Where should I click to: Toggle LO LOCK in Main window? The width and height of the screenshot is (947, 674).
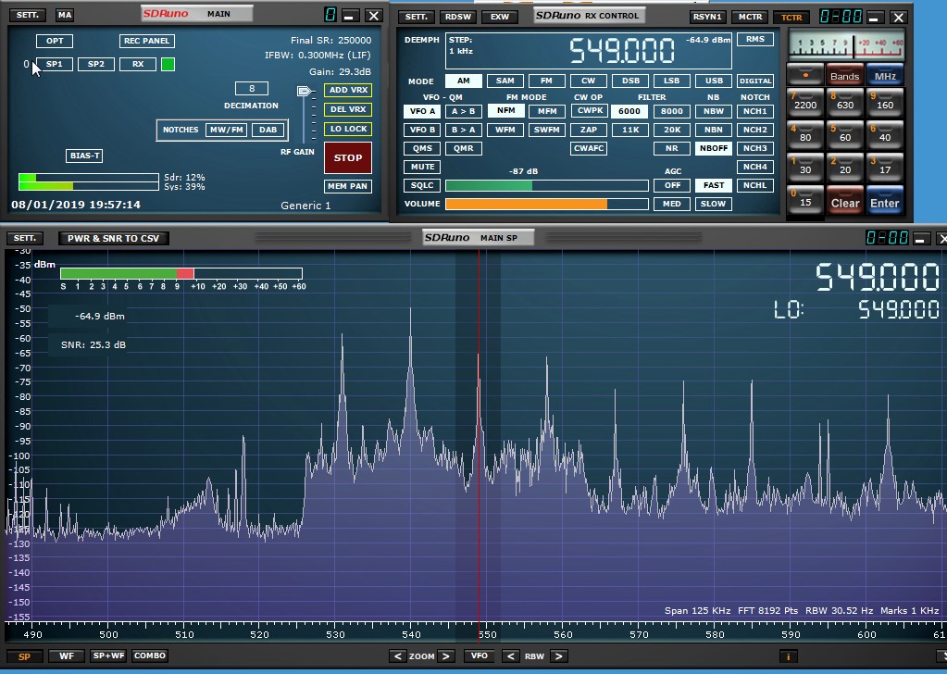[348, 129]
